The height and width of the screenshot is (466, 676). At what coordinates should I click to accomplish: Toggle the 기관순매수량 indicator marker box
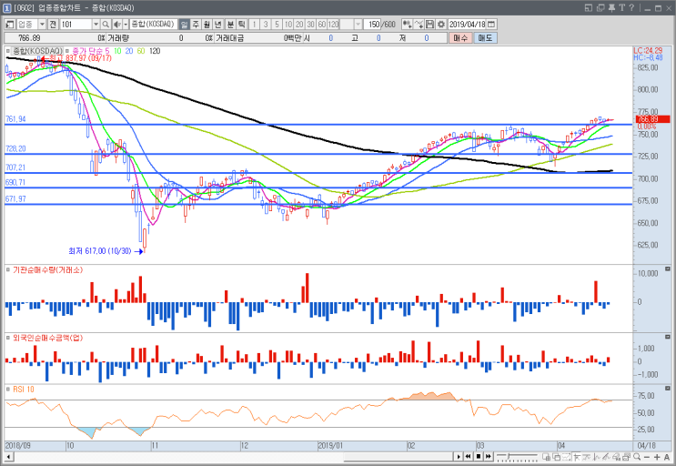tap(8, 269)
